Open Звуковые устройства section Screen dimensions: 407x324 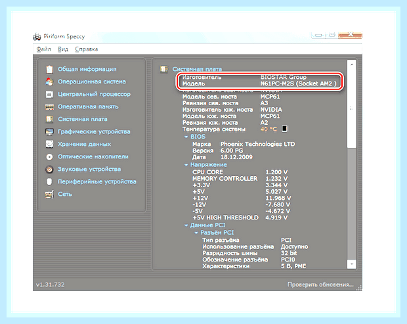pos(89,169)
